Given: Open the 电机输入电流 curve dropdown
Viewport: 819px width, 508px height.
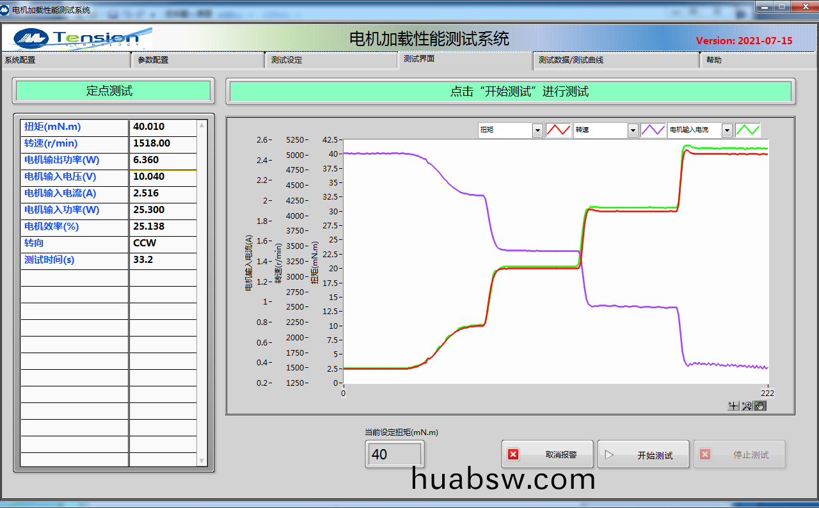Looking at the screenshot, I should [726, 131].
